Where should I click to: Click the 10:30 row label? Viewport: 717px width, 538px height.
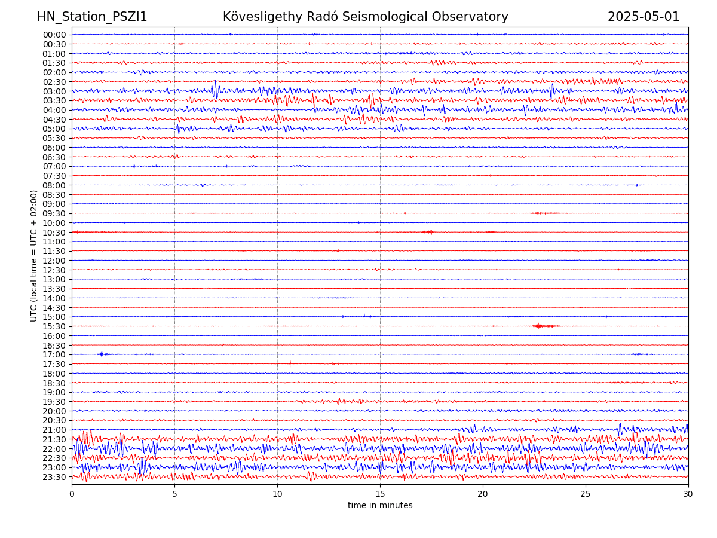tap(54, 233)
